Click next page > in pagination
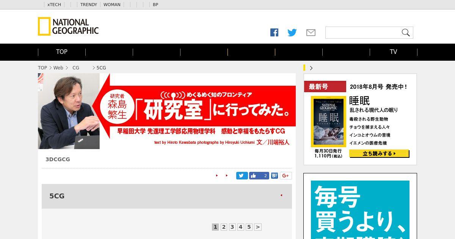 click(x=258, y=227)
